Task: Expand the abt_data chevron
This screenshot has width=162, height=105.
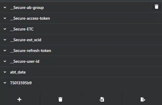Action: (5, 72)
